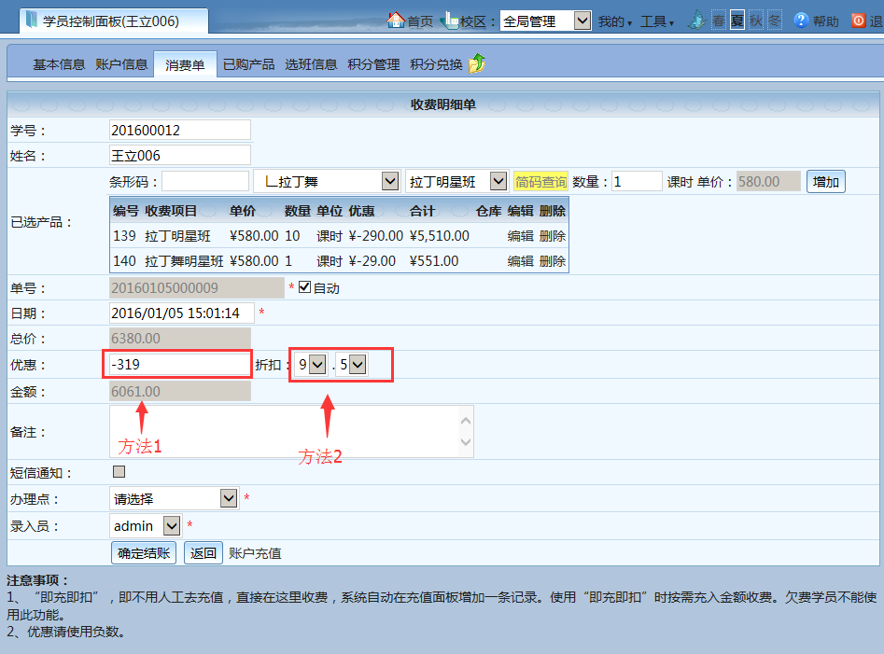Click the 备注 scrollbar up arrow
This screenshot has height=654, width=884.
tap(466, 420)
